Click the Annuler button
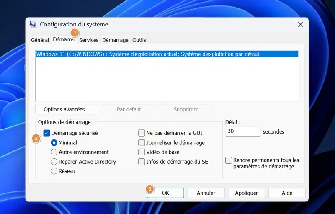 click(206, 193)
